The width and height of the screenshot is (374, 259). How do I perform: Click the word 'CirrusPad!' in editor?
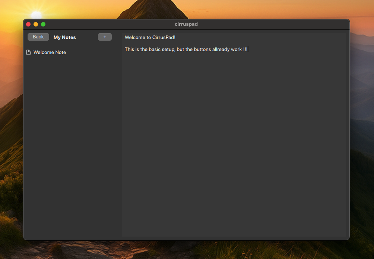coord(164,38)
